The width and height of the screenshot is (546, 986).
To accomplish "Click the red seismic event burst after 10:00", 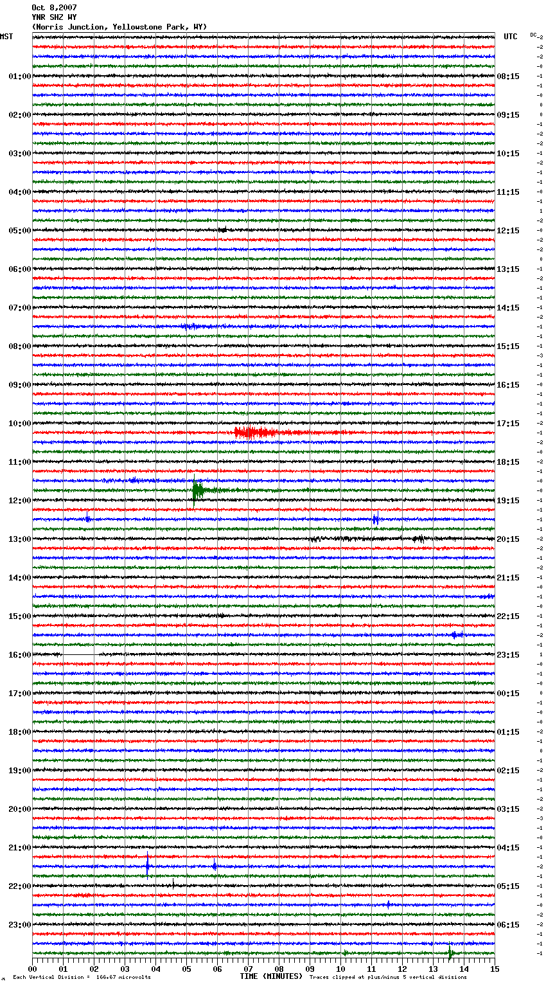I will point(256,433).
